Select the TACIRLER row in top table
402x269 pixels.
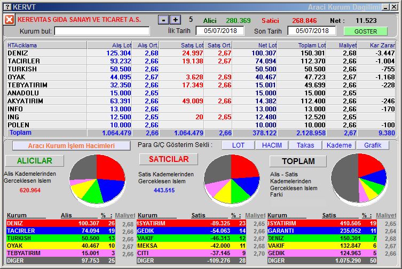[201, 61]
